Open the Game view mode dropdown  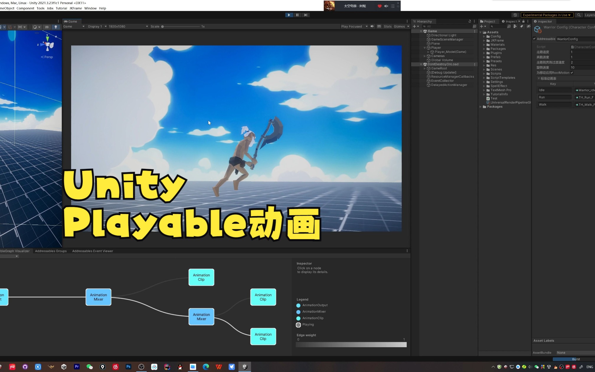(74, 27)
